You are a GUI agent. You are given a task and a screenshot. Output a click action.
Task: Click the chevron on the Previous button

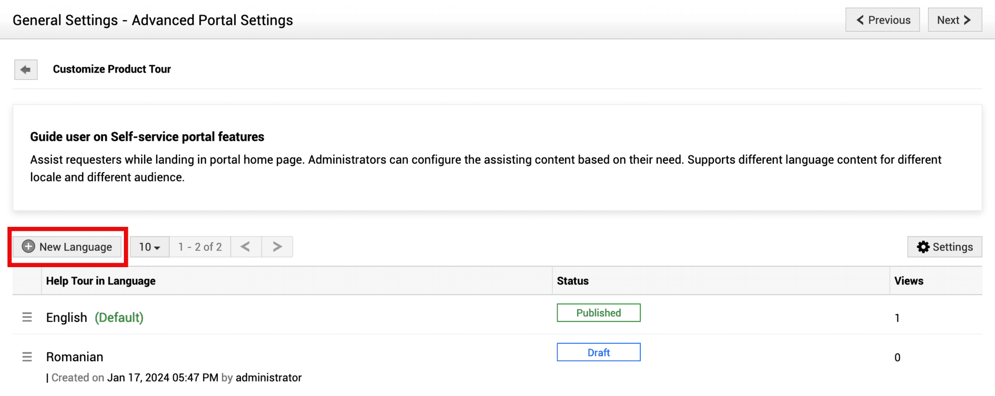[x=860, y=20]
